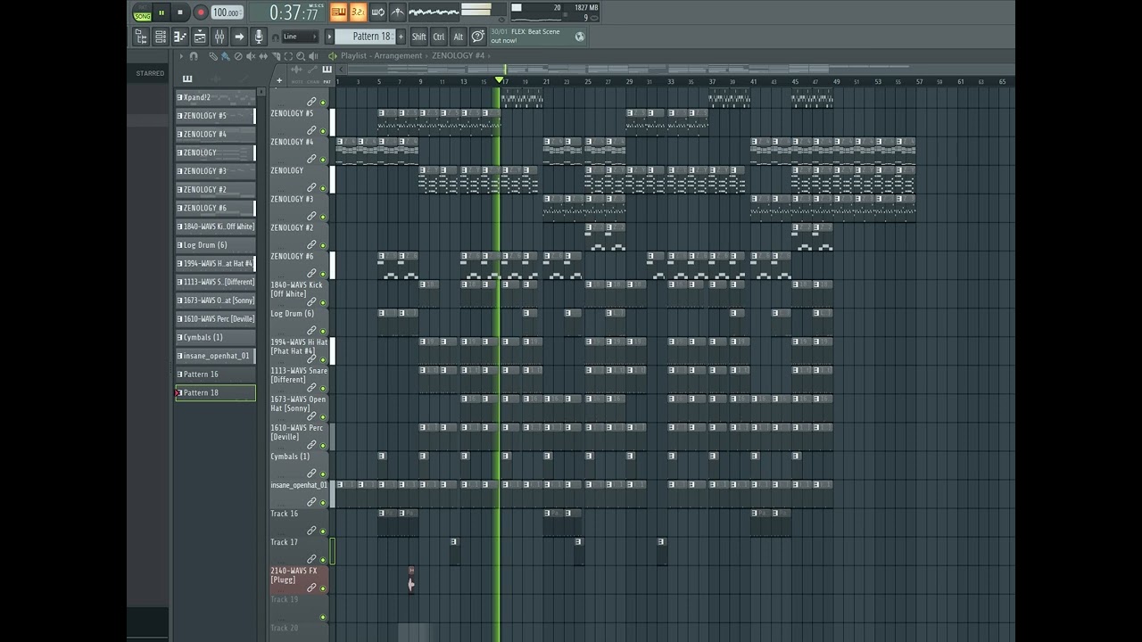Open the browser view icon
This screenshot has height=642, width=1142.
click(x=141, y=37)
